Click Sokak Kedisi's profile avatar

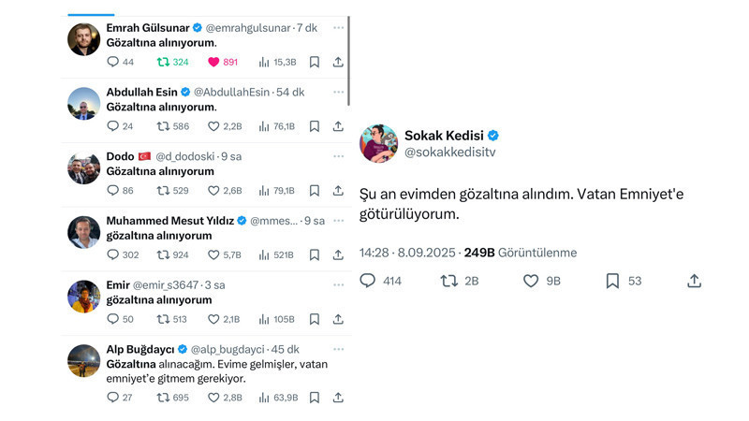[379, 143]
